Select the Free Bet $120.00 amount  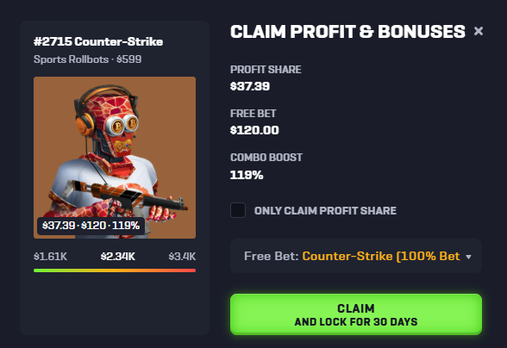[254, 130]
